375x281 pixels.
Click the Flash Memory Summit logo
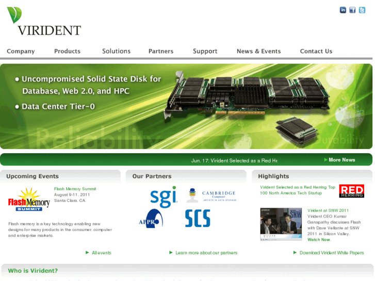pyautogui.click(x=29, y=200)
